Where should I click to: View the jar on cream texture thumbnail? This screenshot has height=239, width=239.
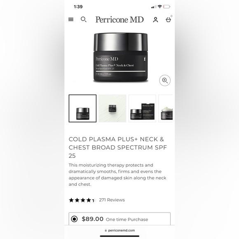pyautogui.click(x=112, y=108)
